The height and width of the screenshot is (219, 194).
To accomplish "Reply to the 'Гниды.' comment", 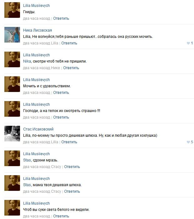I will point(61,18).
